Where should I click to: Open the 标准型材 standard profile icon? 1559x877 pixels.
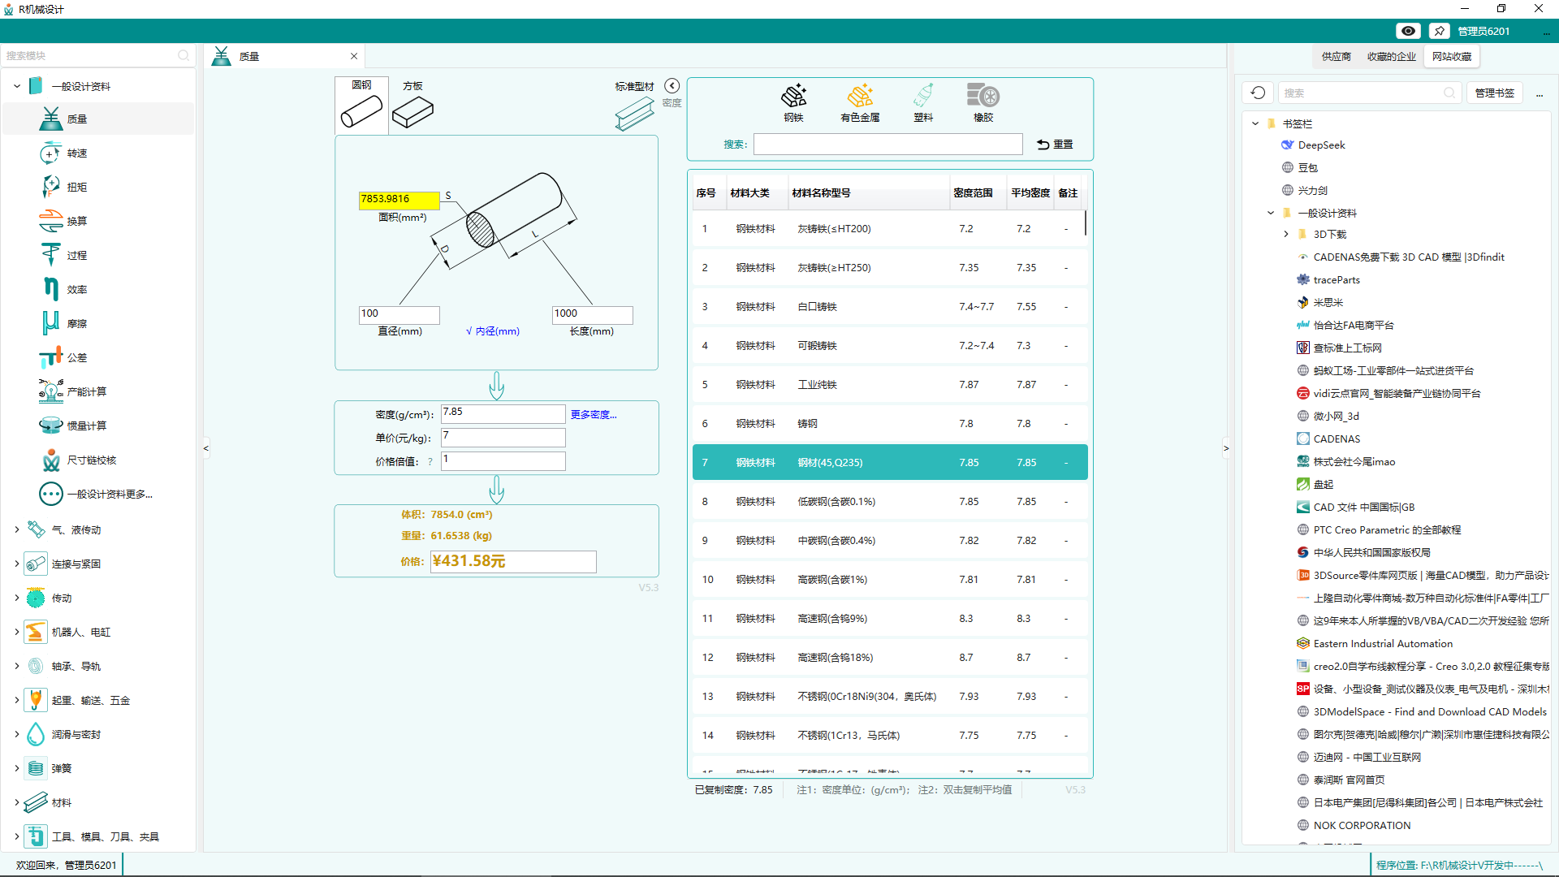(x=634, y=112)
